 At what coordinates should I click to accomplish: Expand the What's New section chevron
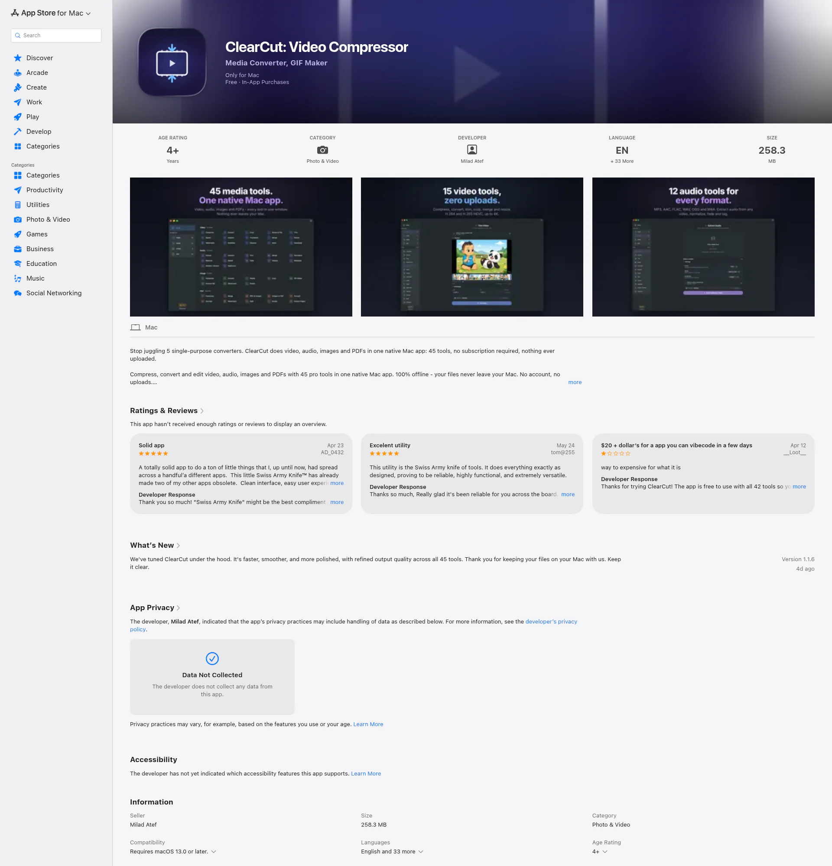pos(178,546)
